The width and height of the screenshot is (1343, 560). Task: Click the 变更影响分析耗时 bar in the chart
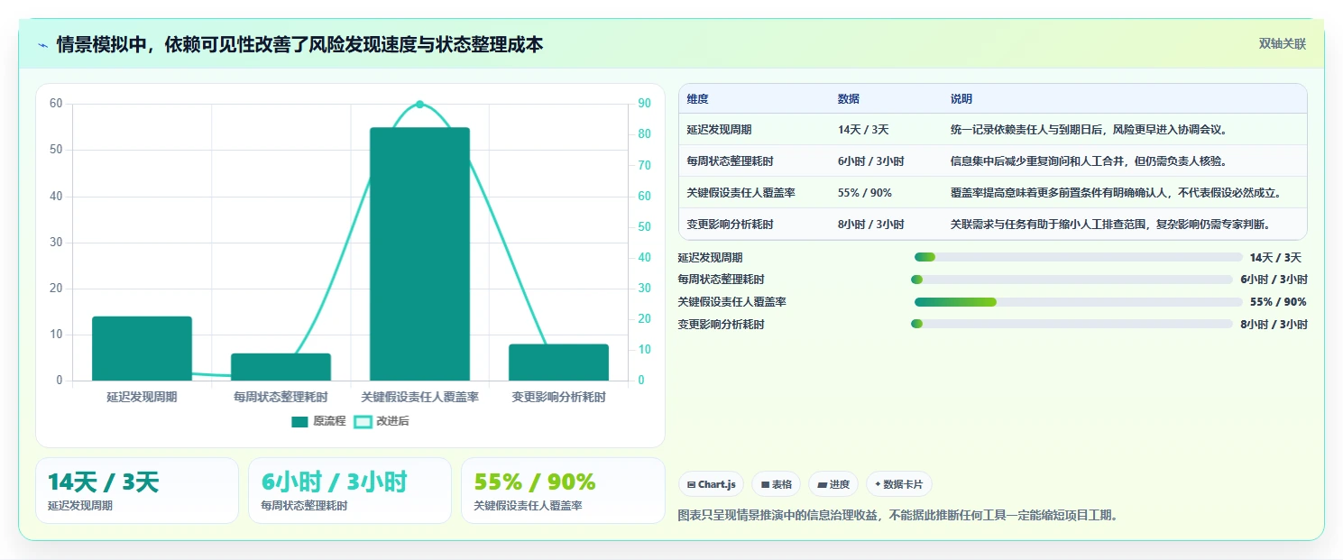pos(558,363)
